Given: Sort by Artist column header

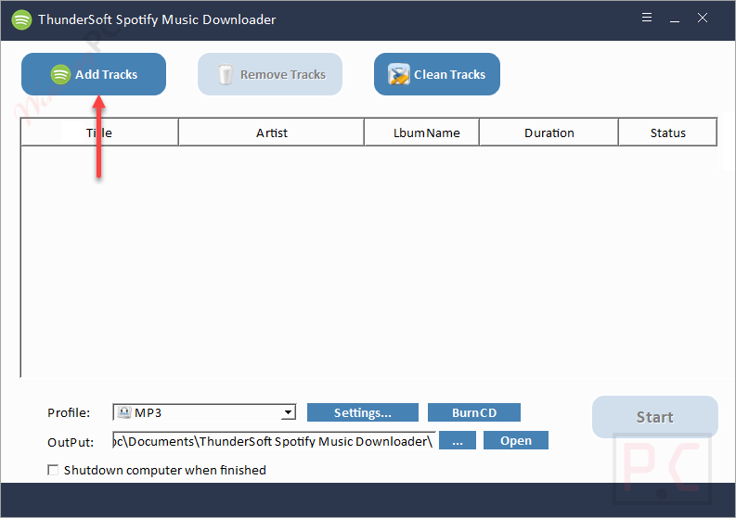Looking at the screenshot, I should (271, 133).
